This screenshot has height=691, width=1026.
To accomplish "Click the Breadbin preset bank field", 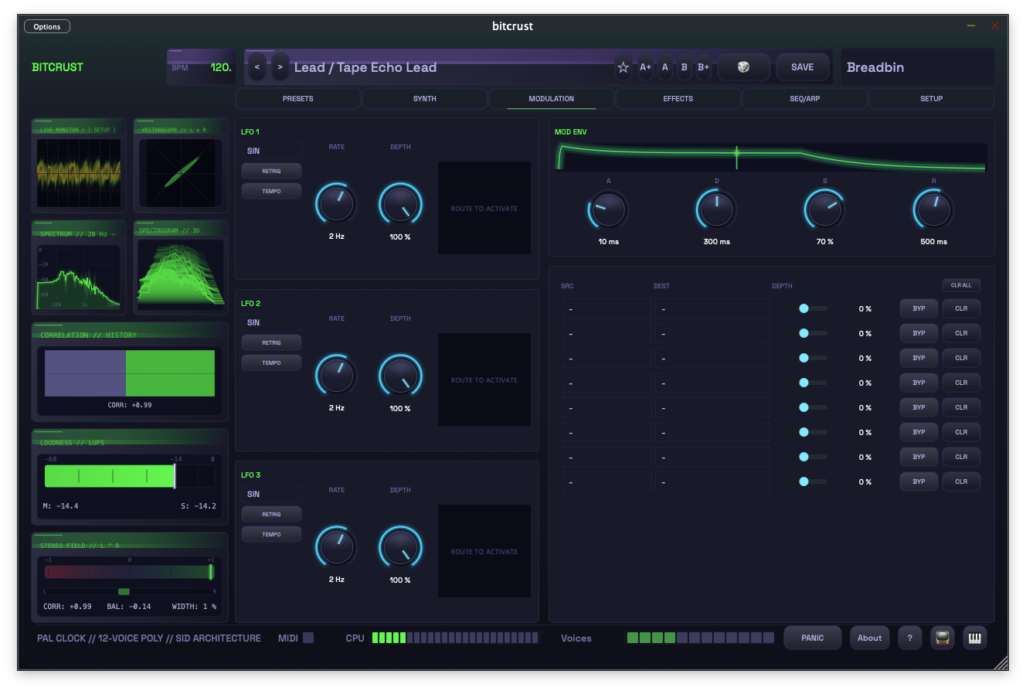I will (x=917, y=67).
